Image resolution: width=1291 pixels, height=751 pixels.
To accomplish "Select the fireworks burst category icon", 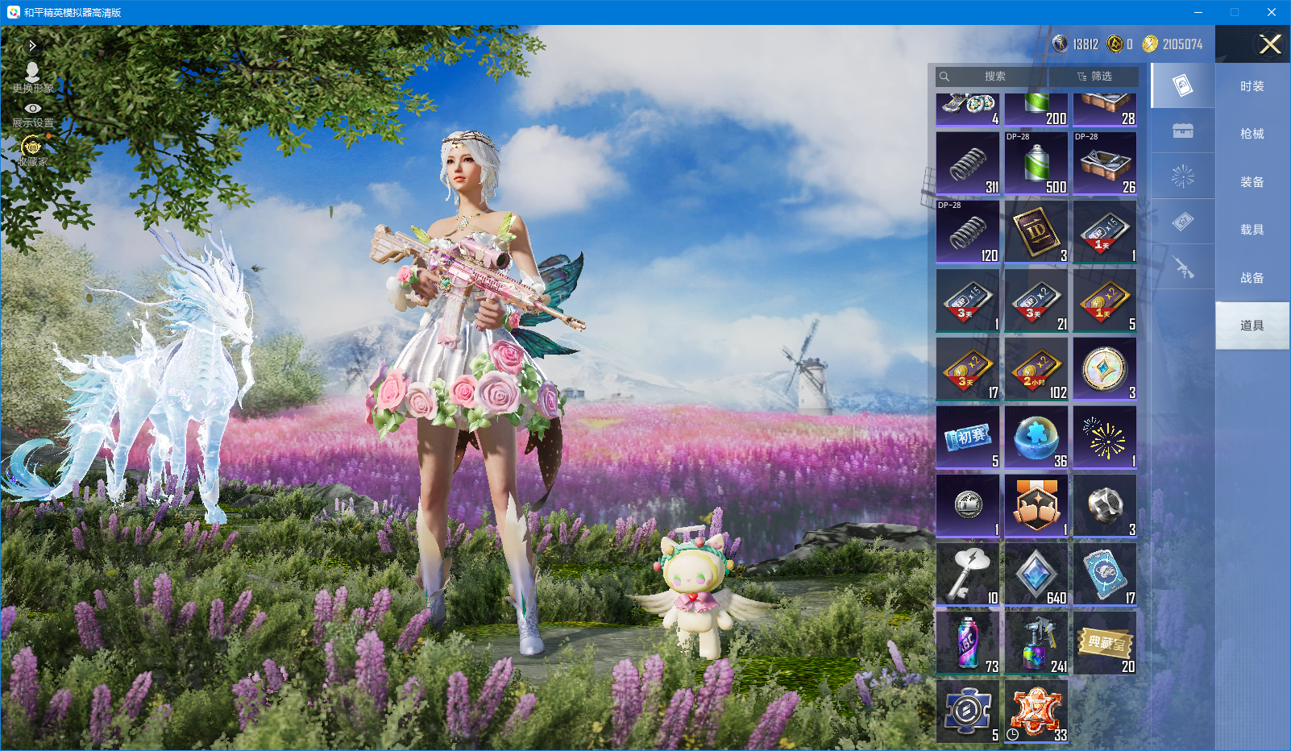I will pyautogui.click(x=1182, y=176).
